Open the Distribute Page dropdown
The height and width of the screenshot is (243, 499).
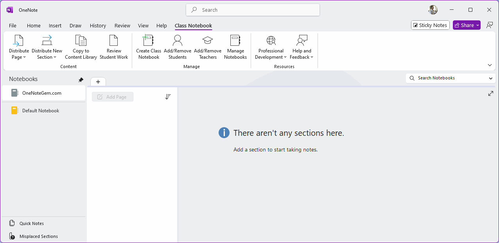pos(19,47)
